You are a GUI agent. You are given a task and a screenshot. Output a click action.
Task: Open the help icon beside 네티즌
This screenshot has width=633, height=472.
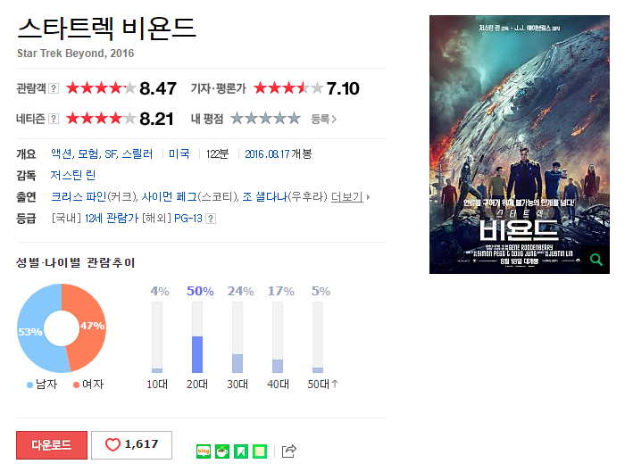tap(54, 119)
